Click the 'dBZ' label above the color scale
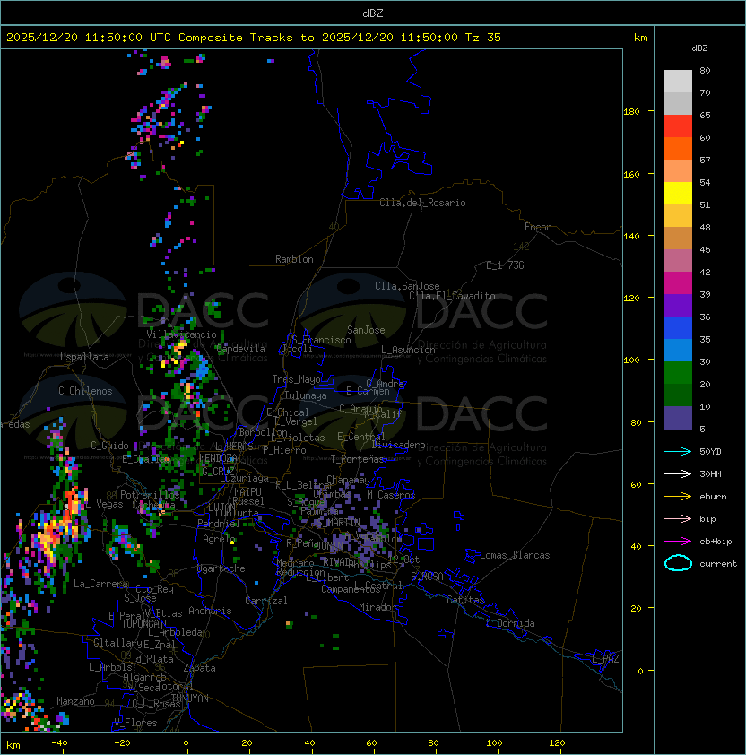 pyautogui.click(x=699, y=48)
